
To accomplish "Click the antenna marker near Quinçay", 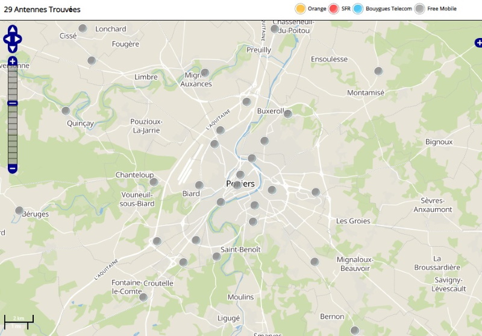I will [x=74, y=110].
